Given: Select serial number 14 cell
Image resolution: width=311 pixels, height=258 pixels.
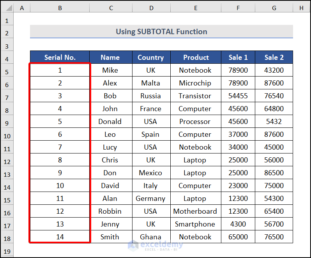Looking at the screenshot, I should 60,237.
